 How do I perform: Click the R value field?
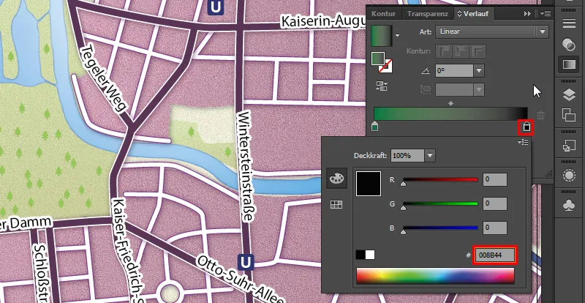495,180
